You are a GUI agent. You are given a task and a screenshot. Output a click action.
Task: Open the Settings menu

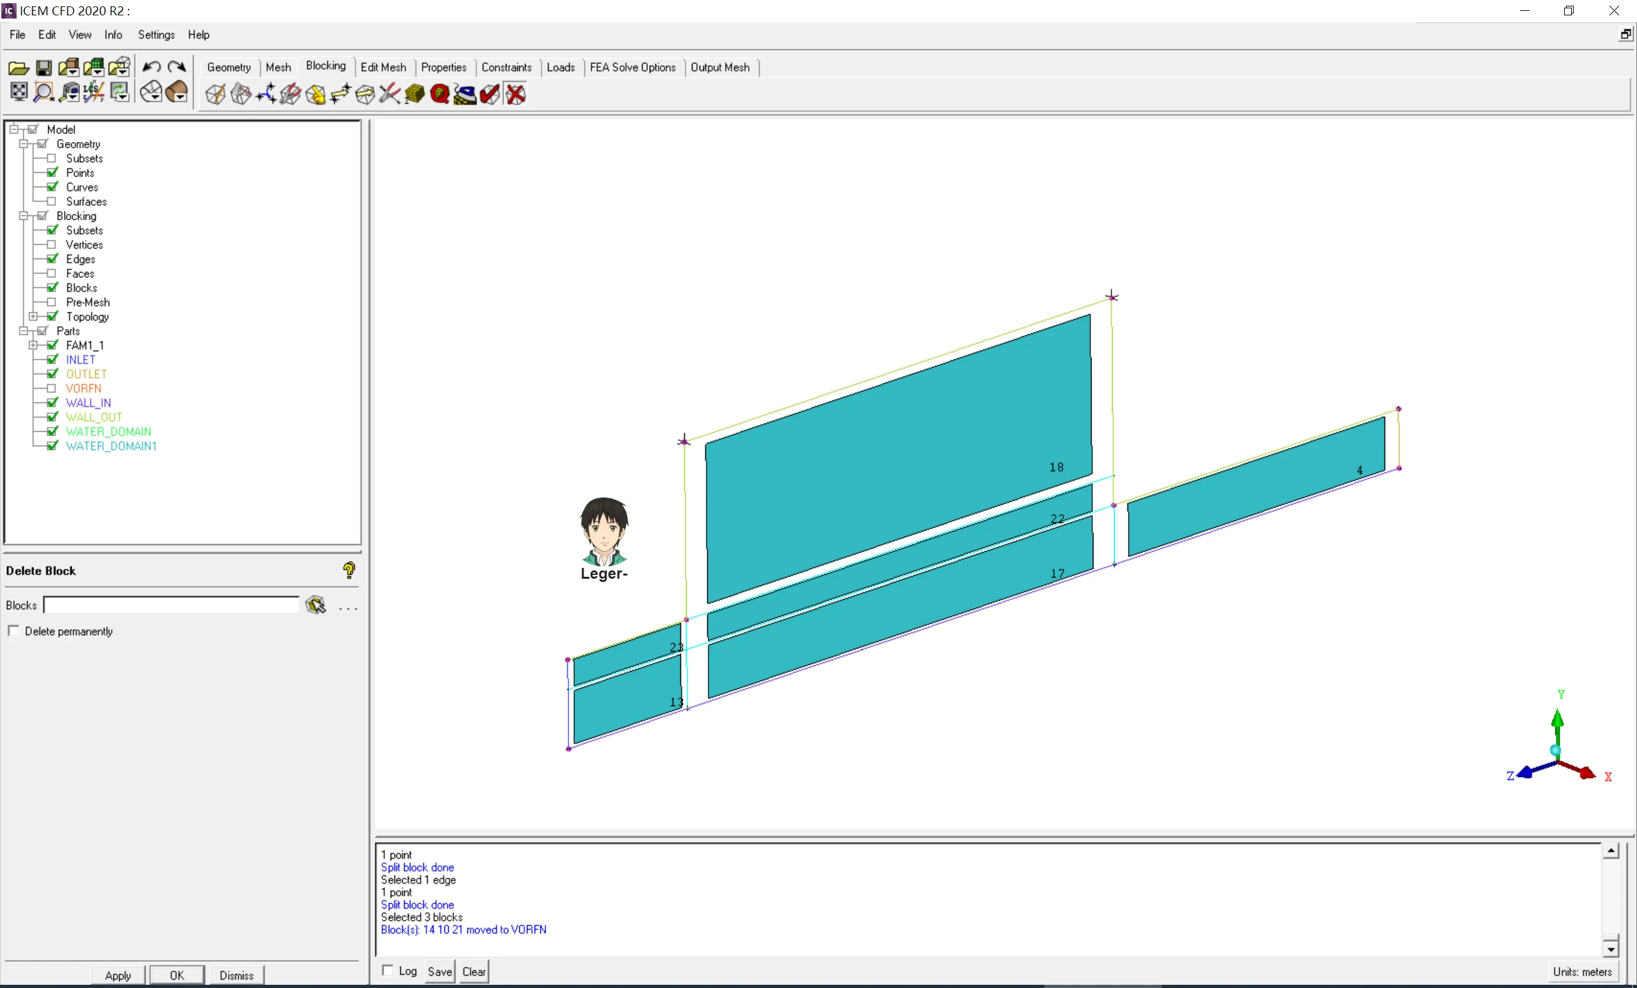[157, 35]
